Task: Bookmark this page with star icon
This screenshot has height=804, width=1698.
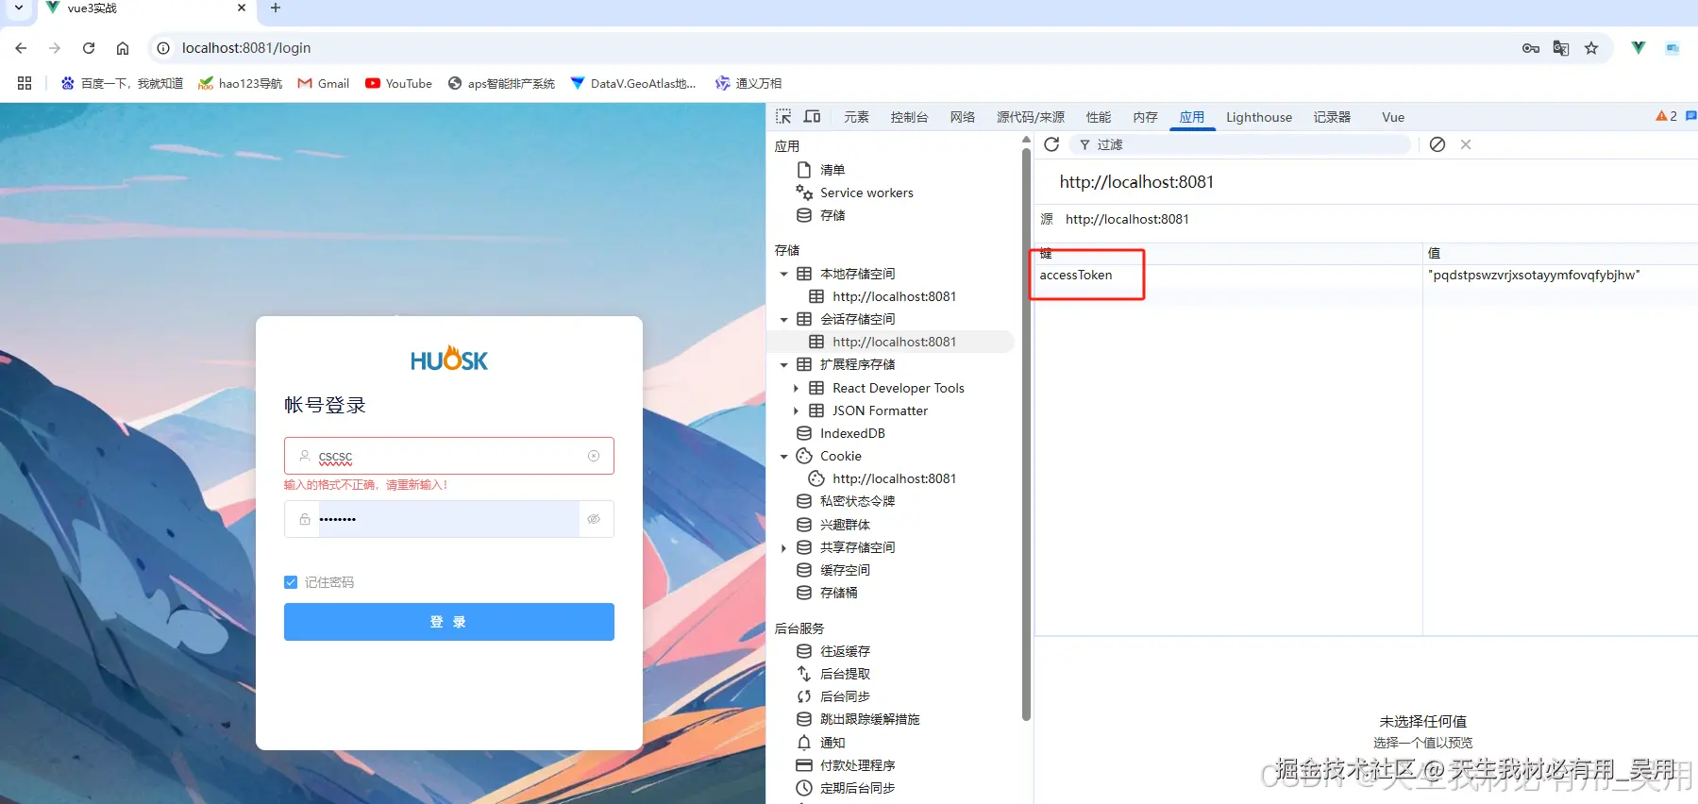Action: (1591, 48)
